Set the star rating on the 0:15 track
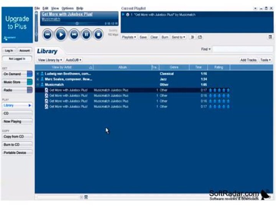This screenshot has height=207, width=276. pyautogui.click(x=219, y=96)
